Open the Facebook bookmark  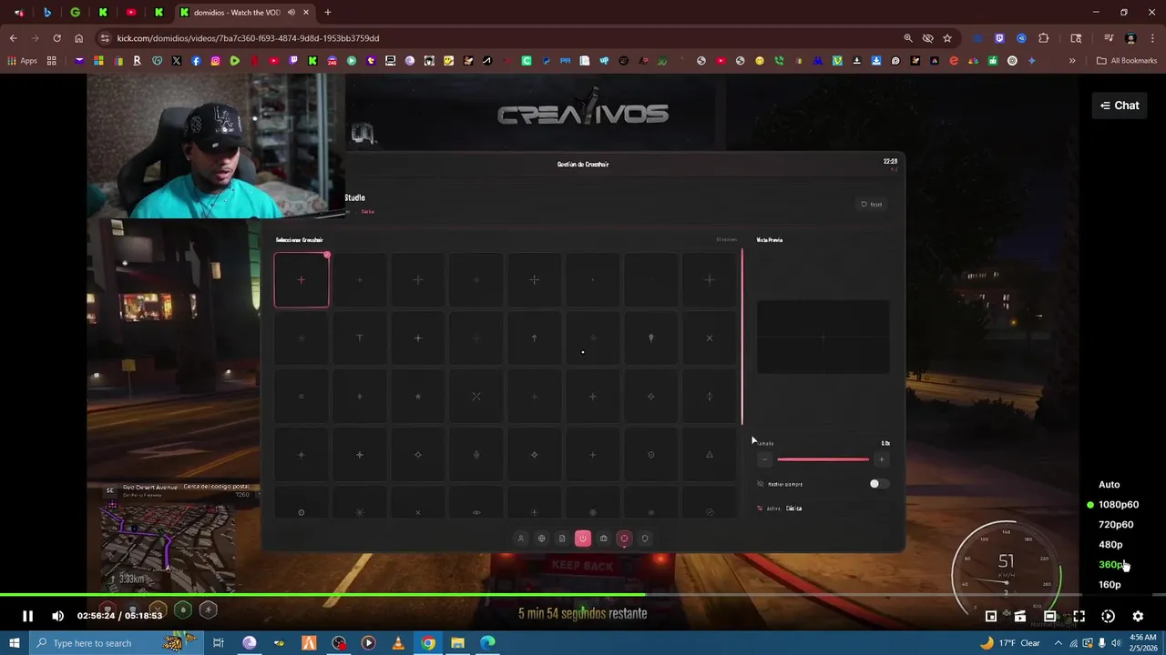click(x=196, y=61)
